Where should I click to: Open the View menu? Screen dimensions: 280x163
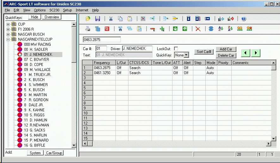27,10
